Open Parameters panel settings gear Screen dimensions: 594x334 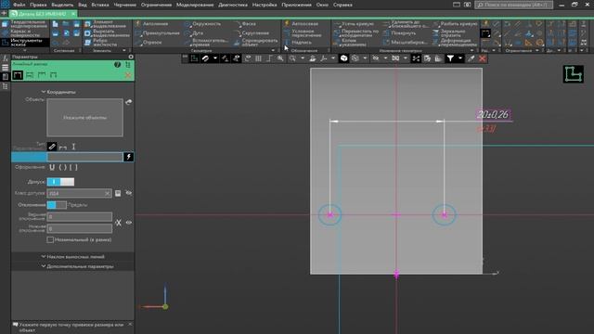(131, 57)
